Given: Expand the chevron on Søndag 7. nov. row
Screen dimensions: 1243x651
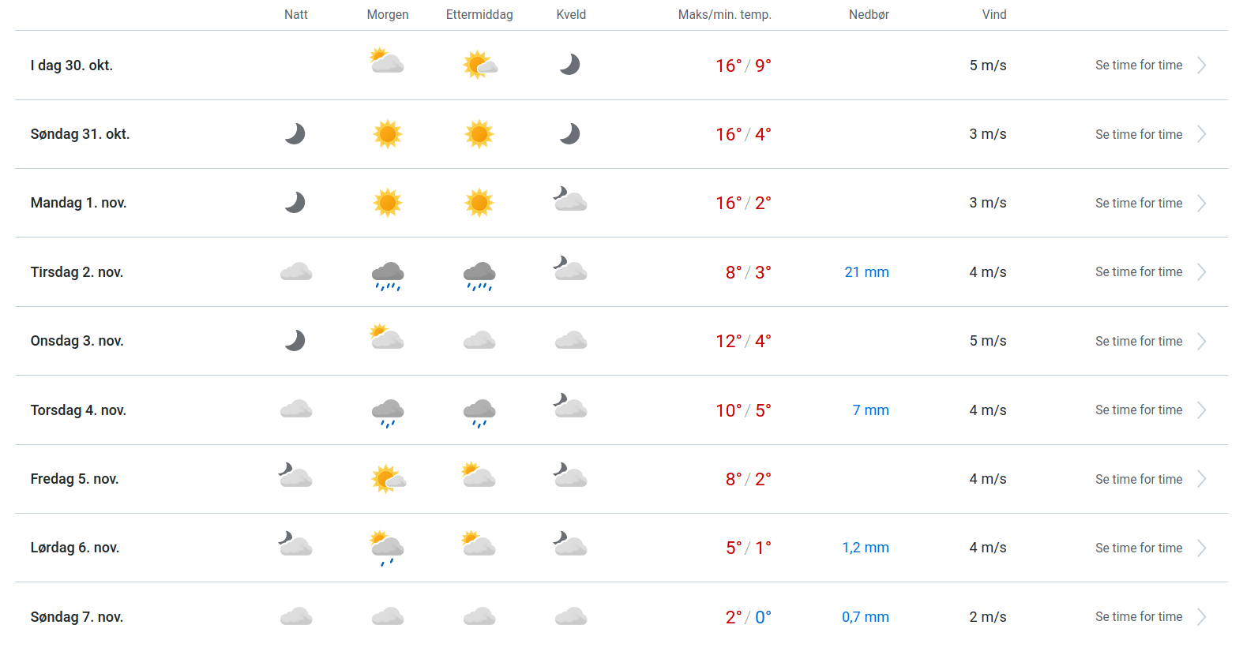Looking at the screenshot, I should pyautogui.click(x=1201, y=617).
